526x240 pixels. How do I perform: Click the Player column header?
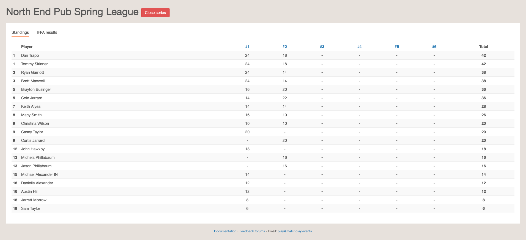[27, 47]
